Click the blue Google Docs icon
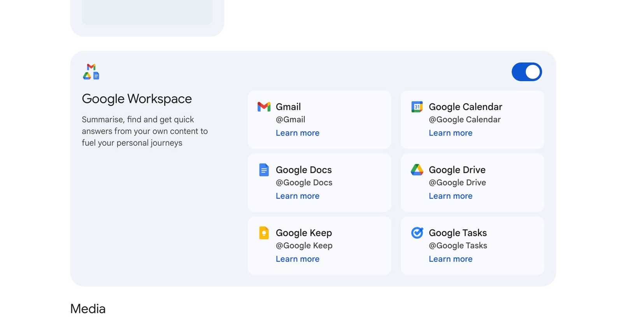 point(264,170)
